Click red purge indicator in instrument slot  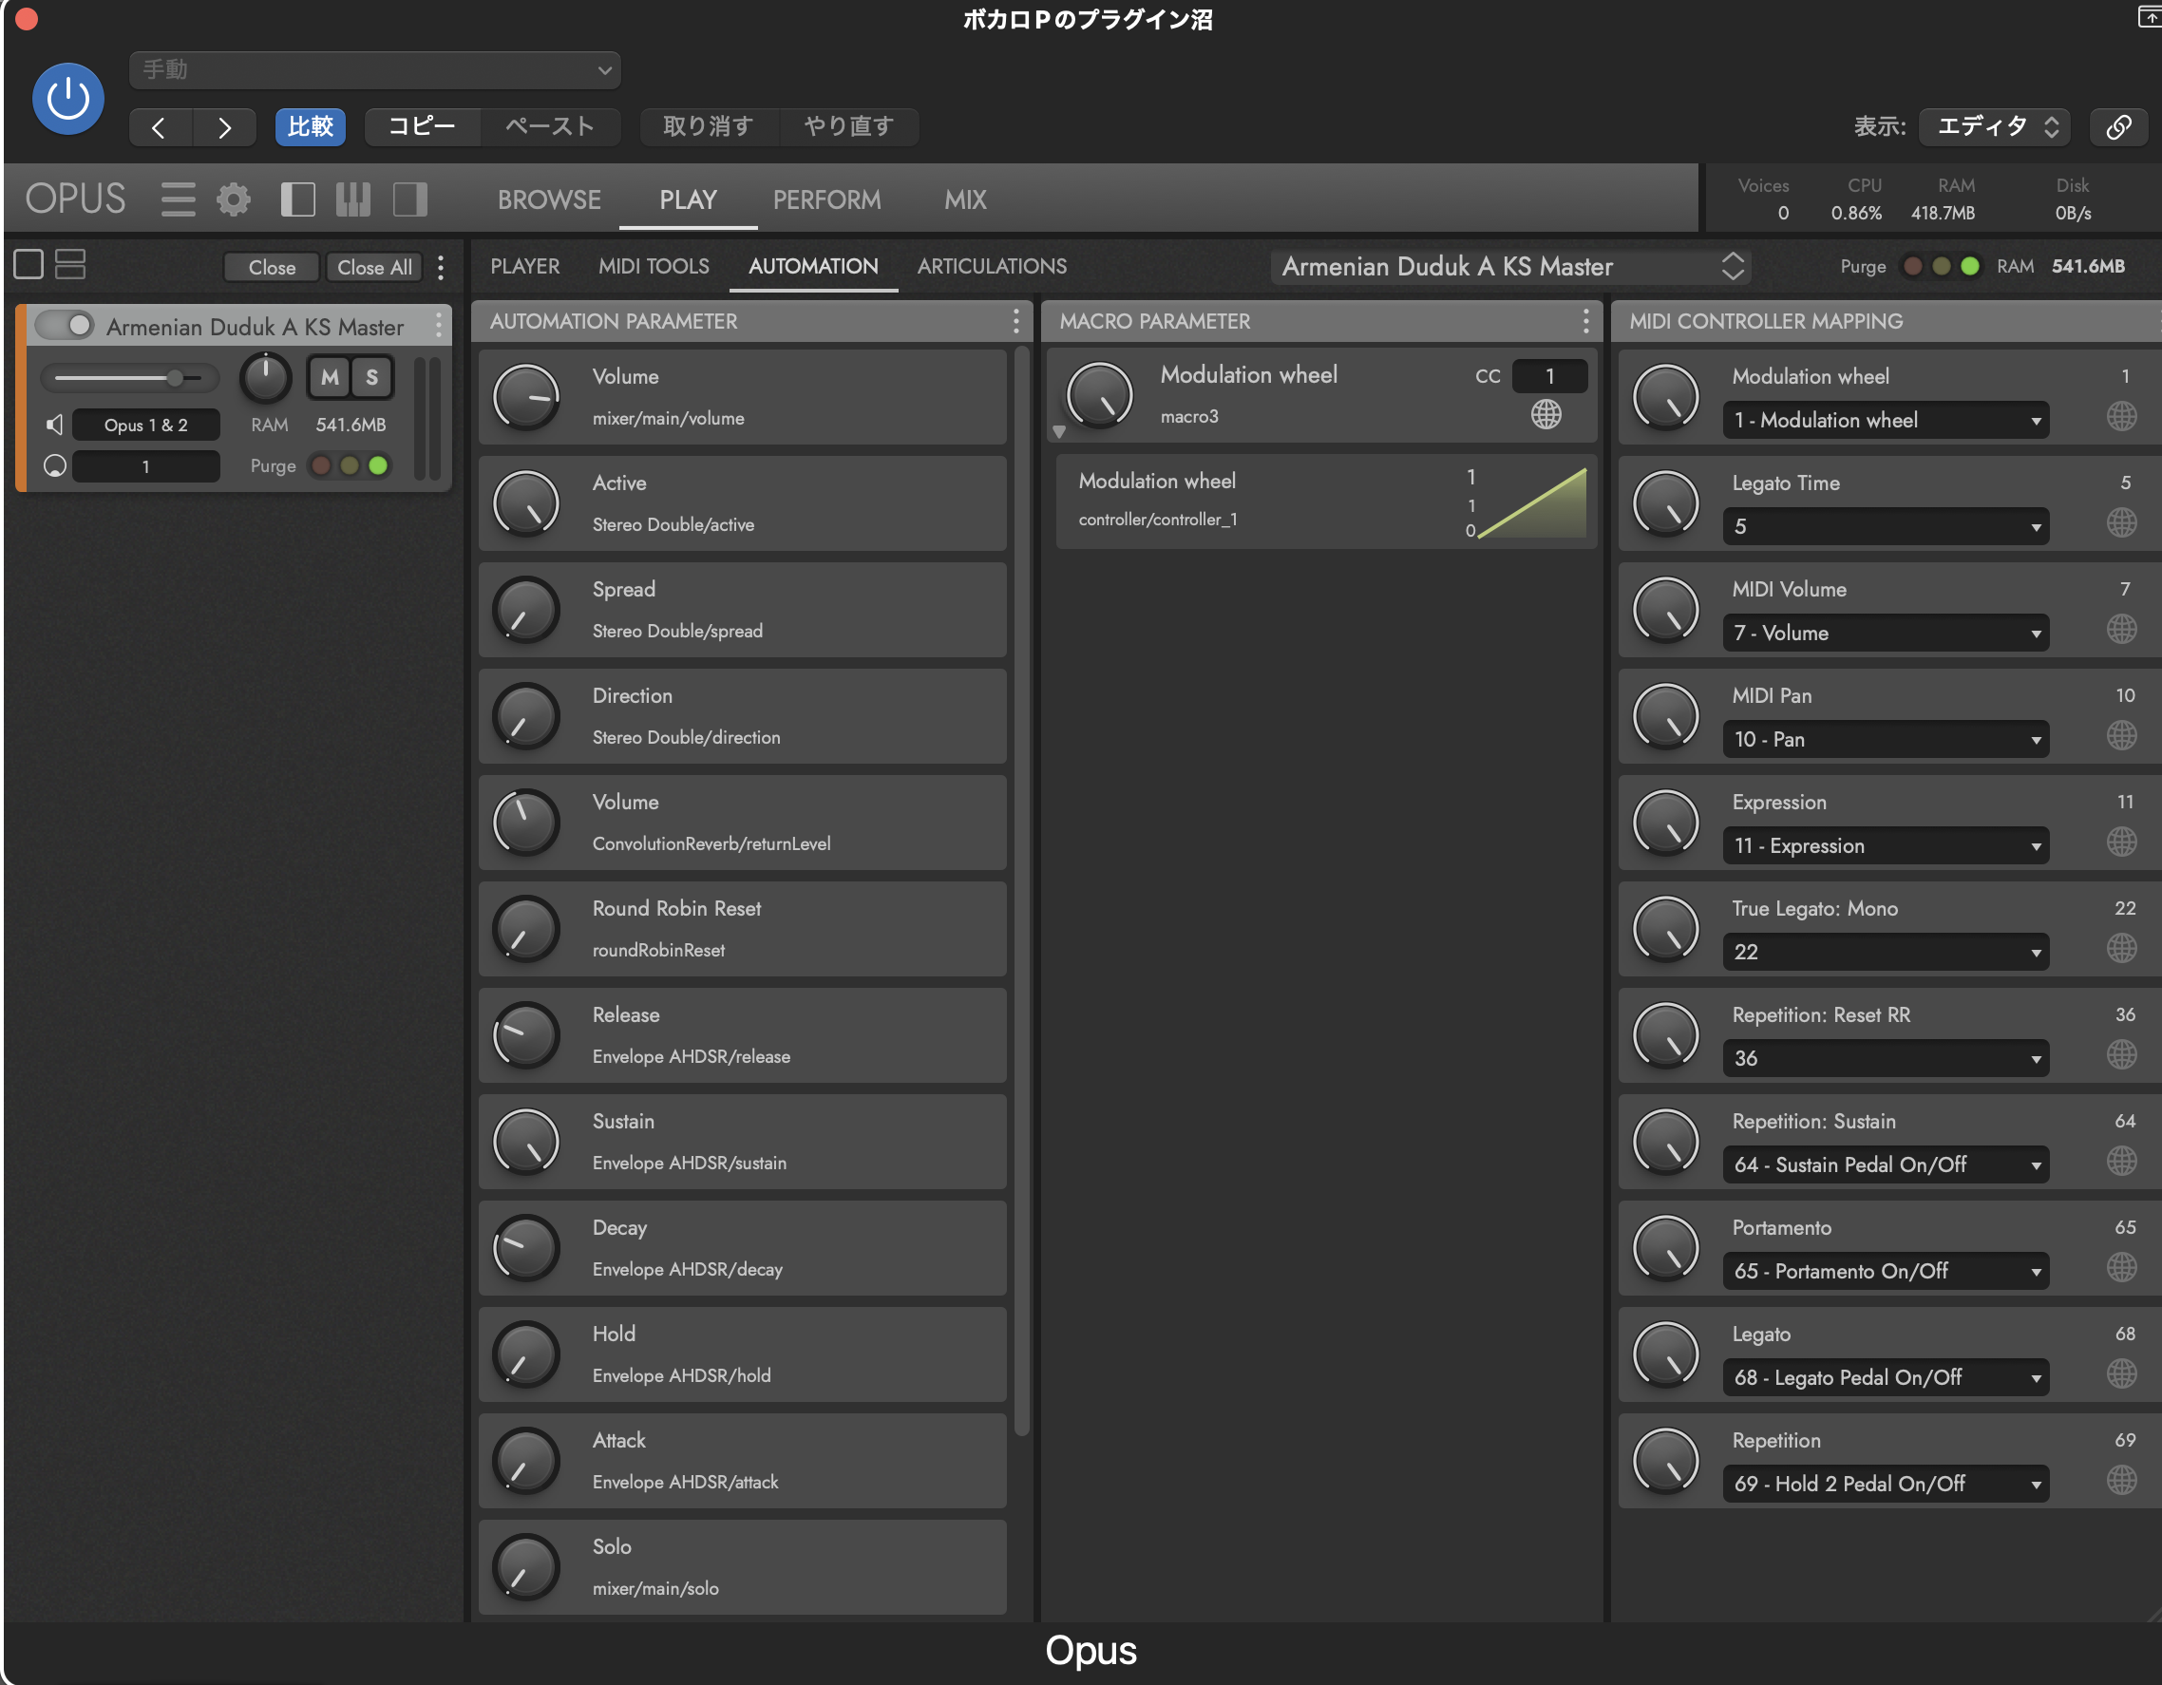click(321, 465)
